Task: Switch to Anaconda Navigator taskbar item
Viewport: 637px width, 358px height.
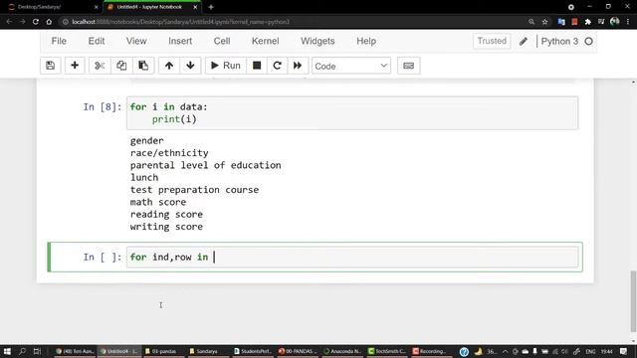Action: 342,351
